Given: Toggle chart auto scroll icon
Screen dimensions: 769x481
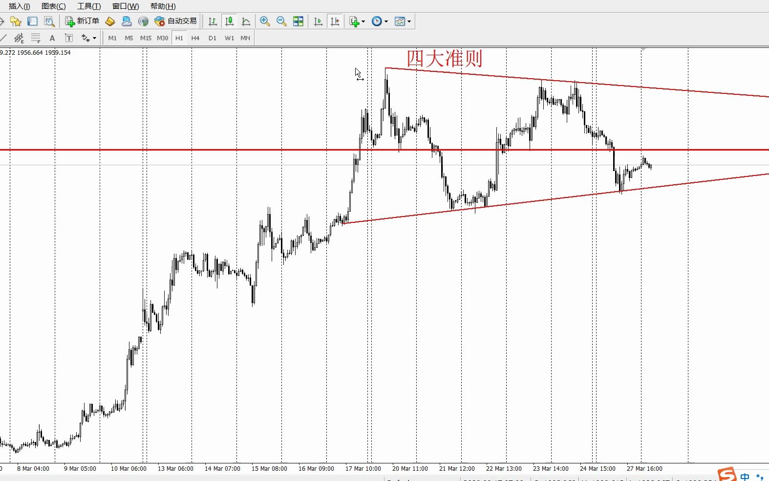Looking at the screenshot, I should click(318, 22).
